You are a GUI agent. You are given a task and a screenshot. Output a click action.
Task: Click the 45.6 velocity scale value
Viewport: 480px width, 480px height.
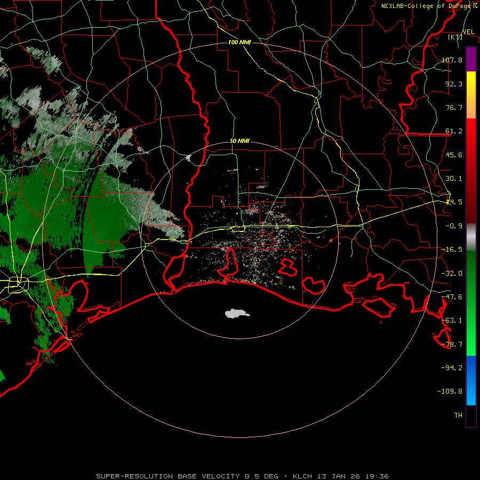454,155
